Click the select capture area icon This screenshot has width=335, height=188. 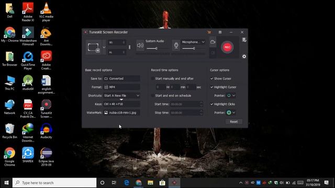pyautogui.click(x=94, y=48)
